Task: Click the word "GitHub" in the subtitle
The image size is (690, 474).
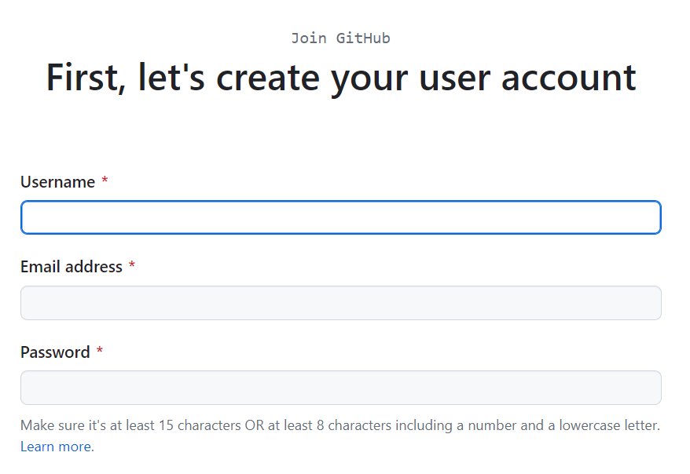Action: [365, 38]
